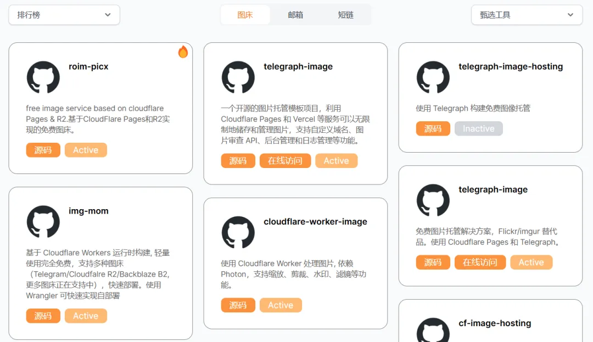Click the GitHub icon on img-mom card
This screenshot has height=342, width=593.
click(43, 221)
